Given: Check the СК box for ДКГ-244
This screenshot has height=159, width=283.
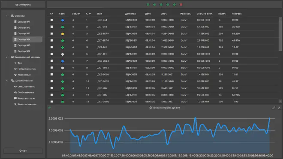Looking at the screenshot, I should pyautogui.click(x=51, y=27).
